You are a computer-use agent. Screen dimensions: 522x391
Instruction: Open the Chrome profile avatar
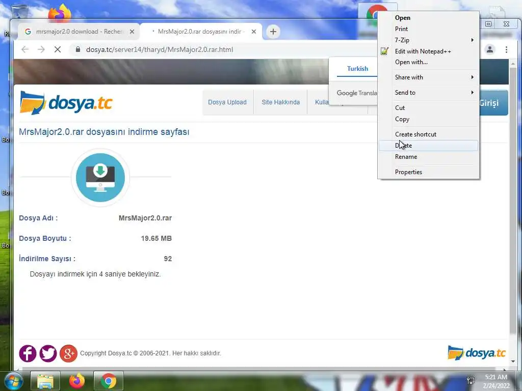pyautogui.click(x=490, y=49)
